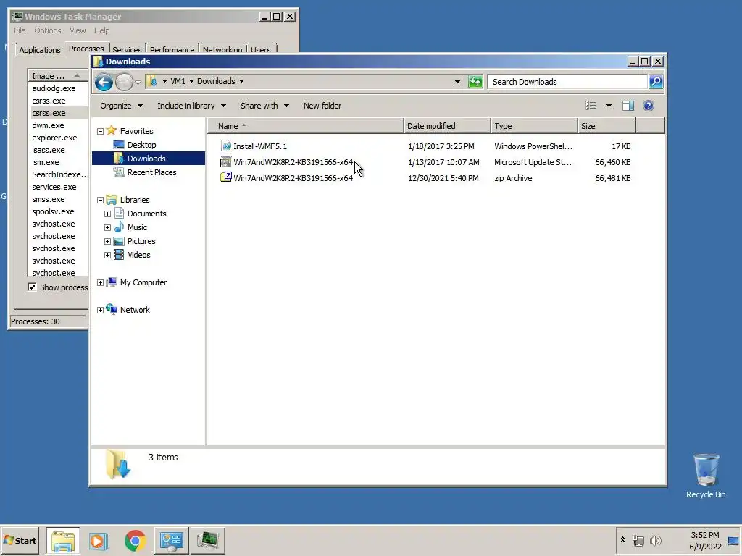Click the Explorer Forward arrow button
The width and height of the screenshot is (742, 556).
pyautogui.click(x=124, y=83)
